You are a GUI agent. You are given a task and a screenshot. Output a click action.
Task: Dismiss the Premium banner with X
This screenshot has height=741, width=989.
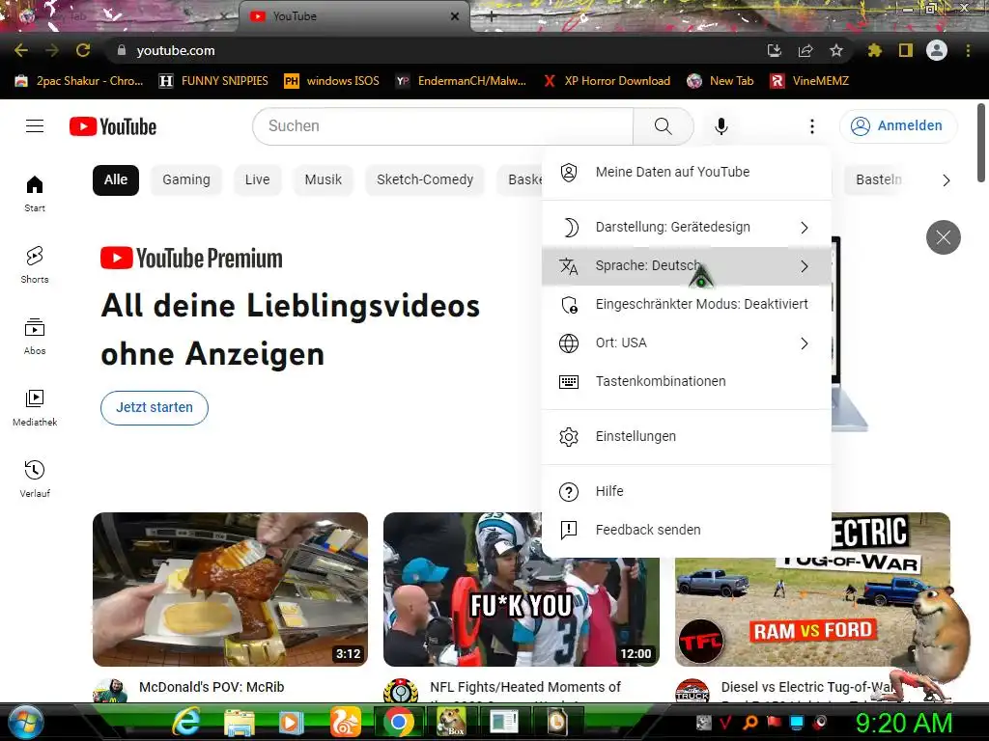(x=943, y=237)
